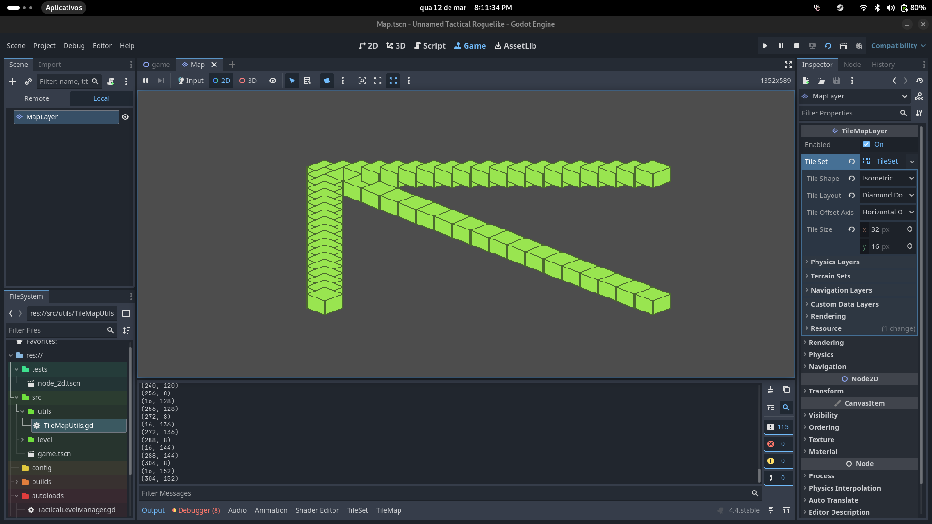Open the Compatibility renderer dropdown
Image resolution: width=932 pixels, height=524 pixels.
click(x=898, y=46)
